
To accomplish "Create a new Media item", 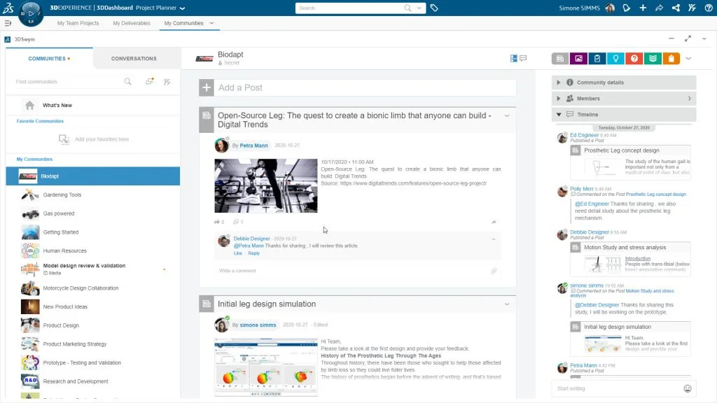I will (578, 59).
